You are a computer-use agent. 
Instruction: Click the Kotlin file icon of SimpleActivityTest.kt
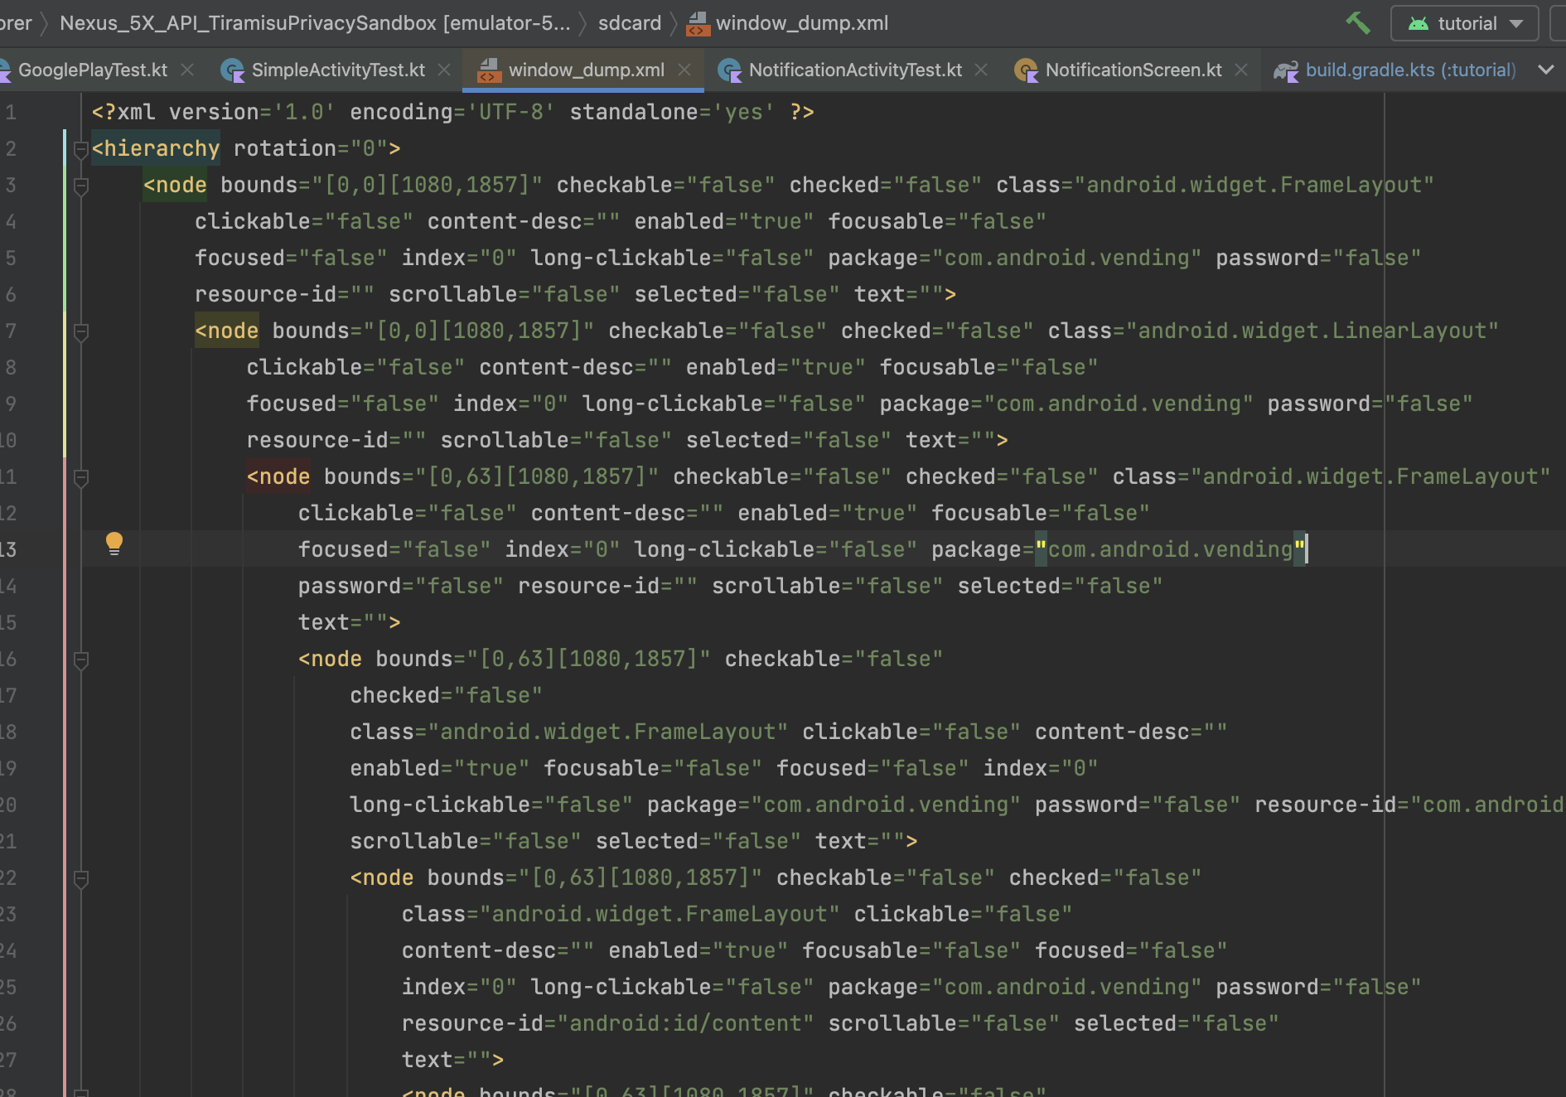(x=233, y=70)
